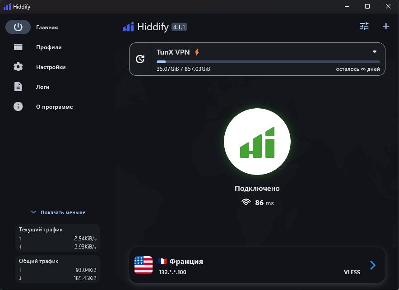Toggle the VPN connection with the big green button
399x290 pixels.
tap(257, 142)
